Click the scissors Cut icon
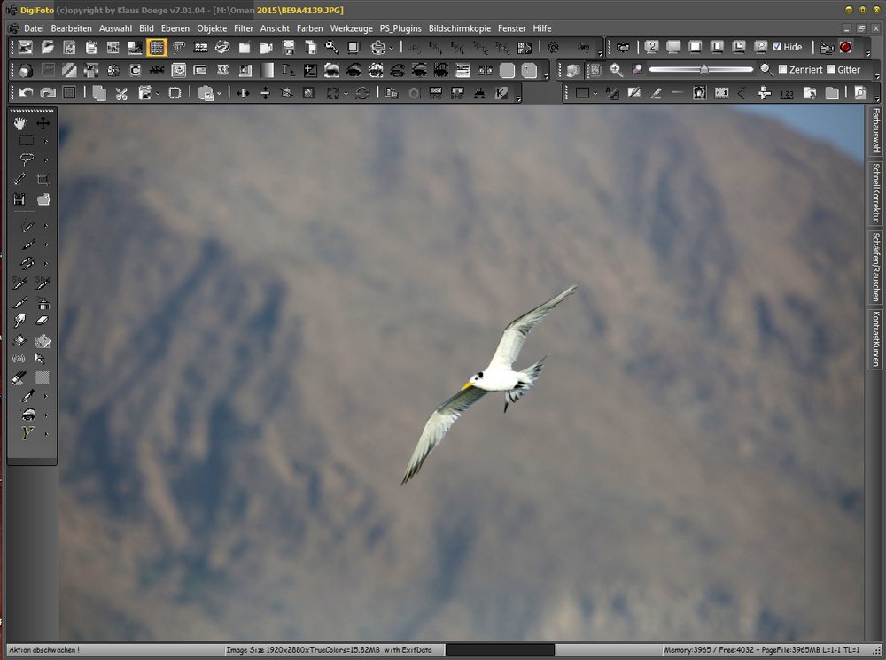The width and height of the screenshot is (886, 660). click(121, 93)
